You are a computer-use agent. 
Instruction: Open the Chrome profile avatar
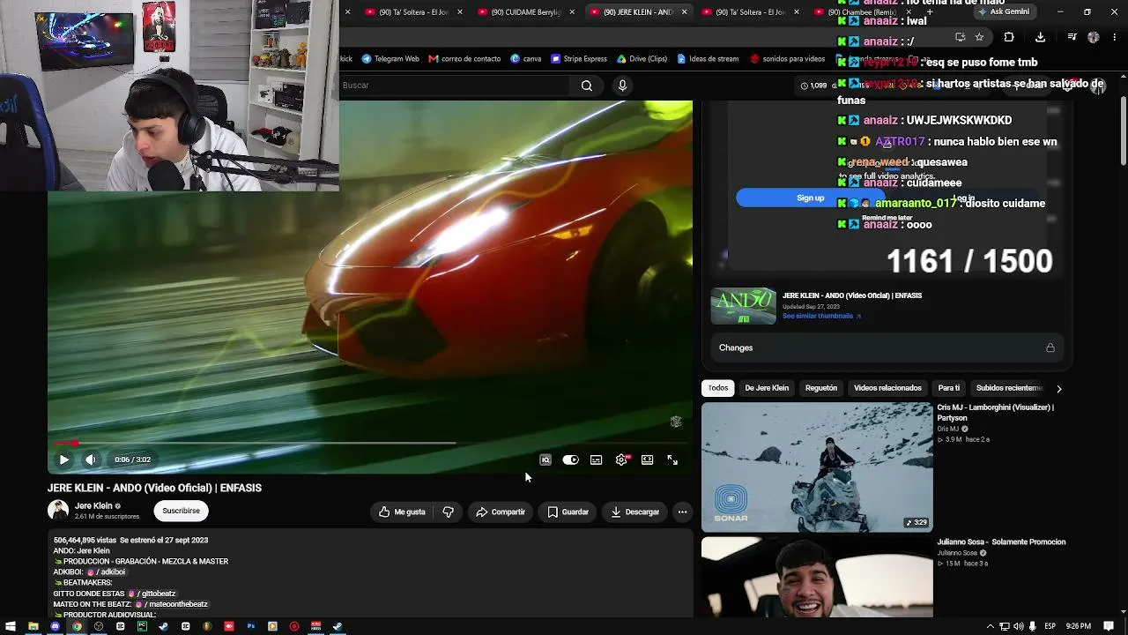point(1094,38)
